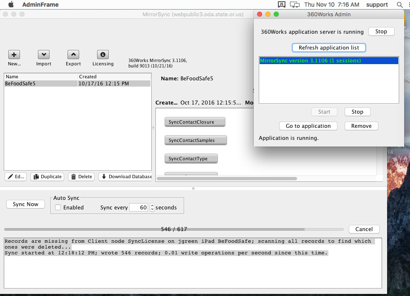The height and width of the screenshot is (296, 410).
Task: Click the Export toolbar icon
Action: [73, 55]
